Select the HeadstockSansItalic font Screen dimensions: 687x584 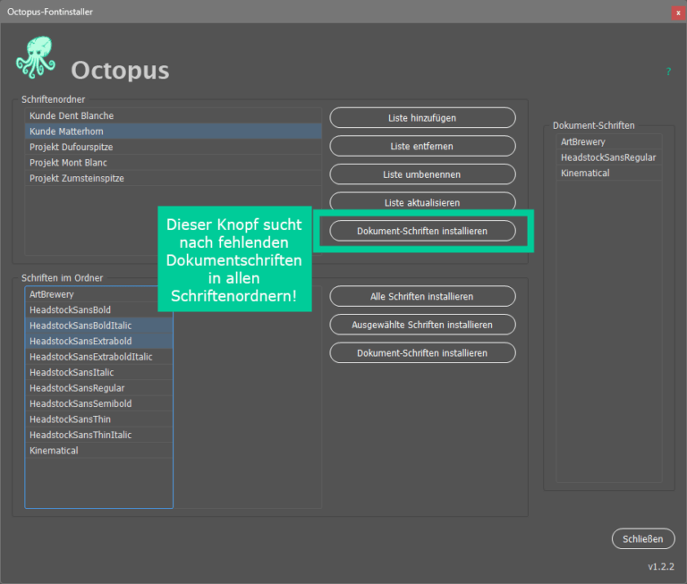tap(99, 372)
